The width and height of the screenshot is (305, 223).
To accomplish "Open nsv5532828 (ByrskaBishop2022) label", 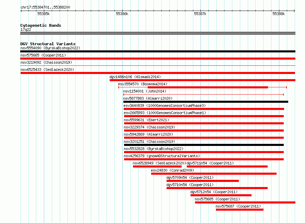I will [154, 149].
